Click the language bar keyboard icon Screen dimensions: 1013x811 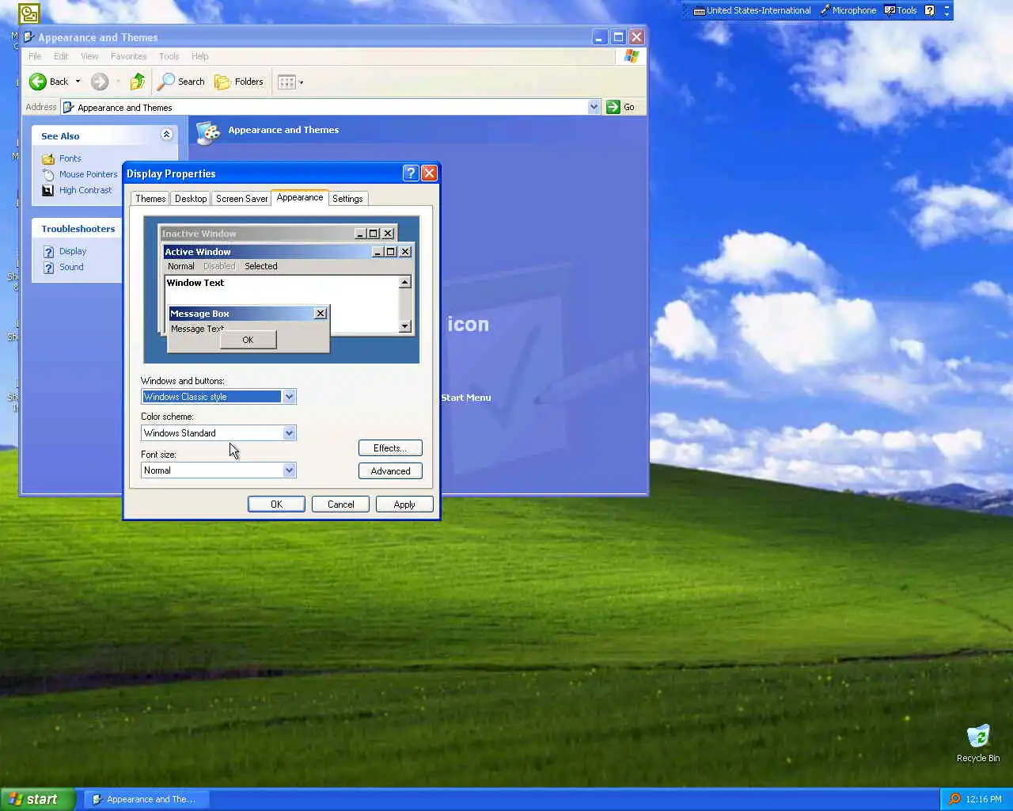699,11
